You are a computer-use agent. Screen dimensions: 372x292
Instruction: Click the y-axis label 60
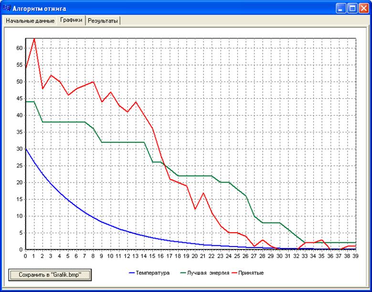[19, 48]
